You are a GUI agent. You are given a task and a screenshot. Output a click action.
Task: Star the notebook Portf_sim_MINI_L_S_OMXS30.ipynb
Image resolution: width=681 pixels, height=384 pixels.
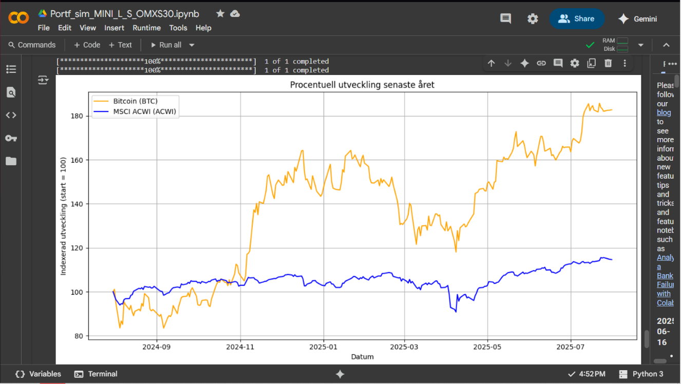(x=220, y=14)
